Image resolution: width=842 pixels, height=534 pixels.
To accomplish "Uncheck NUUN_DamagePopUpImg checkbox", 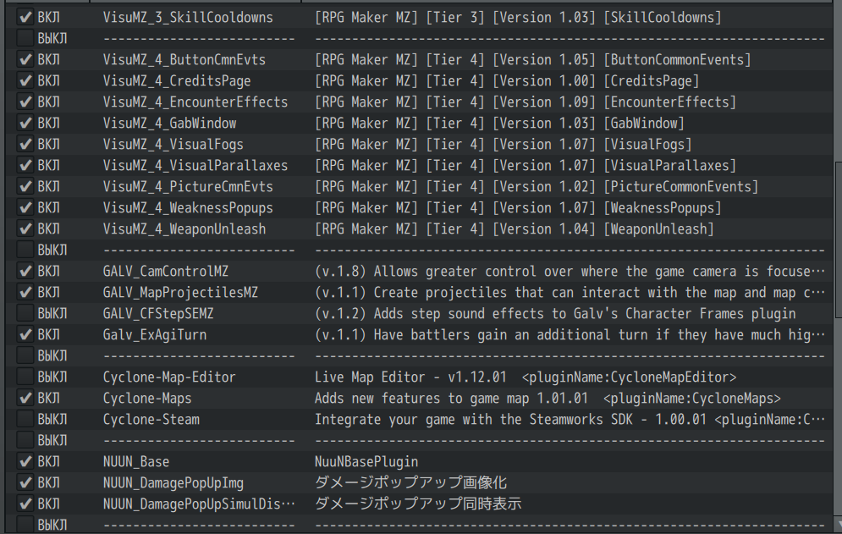I will click(x=25, y=483).
